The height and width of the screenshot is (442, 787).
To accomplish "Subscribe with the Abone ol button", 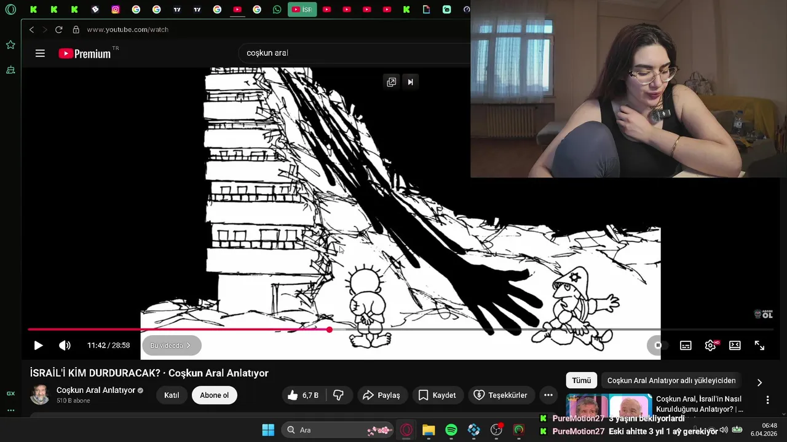I will 215,395.
